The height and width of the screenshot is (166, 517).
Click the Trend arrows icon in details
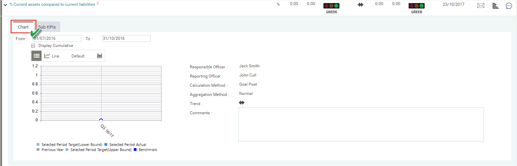pyautogui.click(x=242, y=103)
